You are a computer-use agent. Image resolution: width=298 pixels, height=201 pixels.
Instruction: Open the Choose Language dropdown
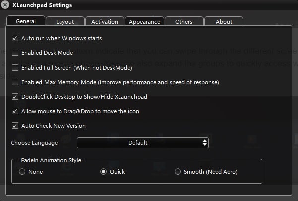[143, 143]
